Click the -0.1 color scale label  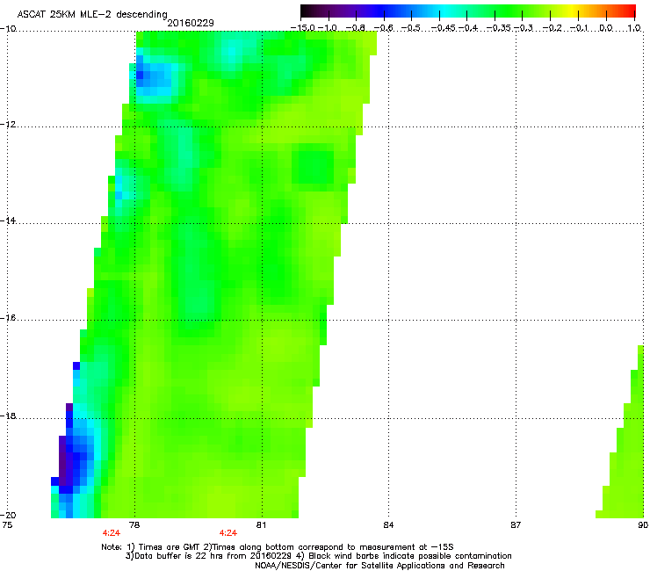[x=580, y=28]
